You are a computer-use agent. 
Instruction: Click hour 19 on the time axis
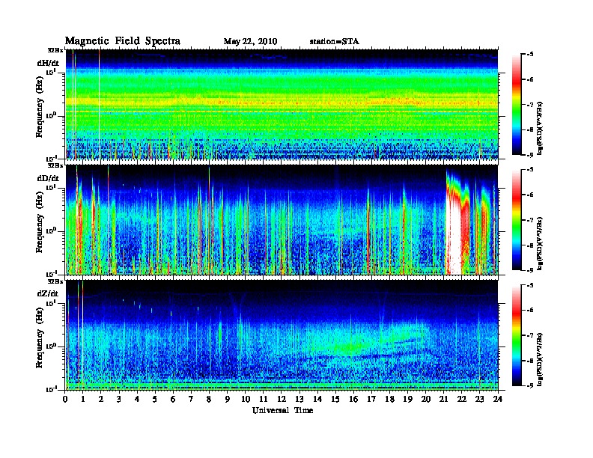[x=407, y=399]
